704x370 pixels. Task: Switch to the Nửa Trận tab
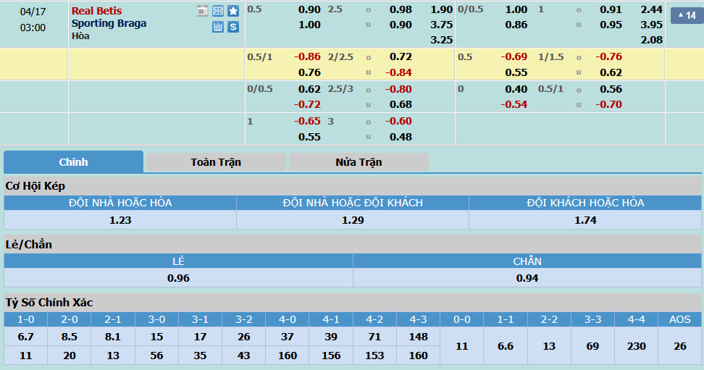pyautogui.click(x=359, y=162)
